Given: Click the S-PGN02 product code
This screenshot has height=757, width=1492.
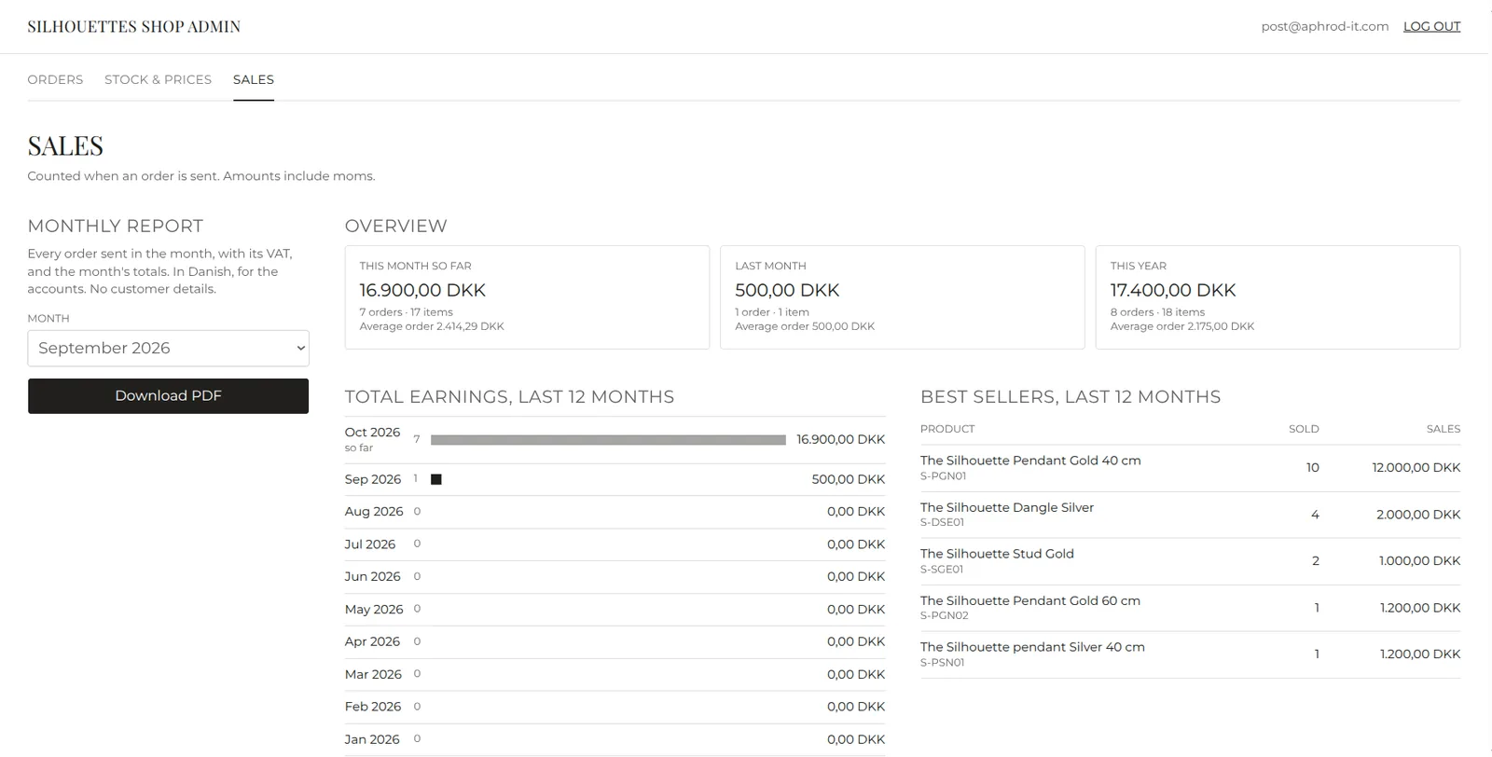Looking at the screenshot, I should [x=944, y=615].
